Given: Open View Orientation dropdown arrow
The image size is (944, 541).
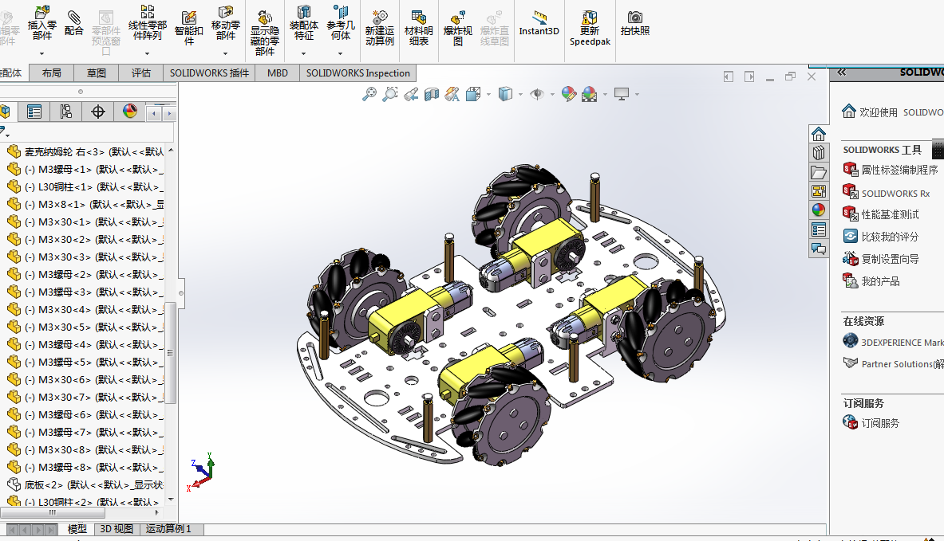Looking at the screenshot, I should tap(488, 94).
